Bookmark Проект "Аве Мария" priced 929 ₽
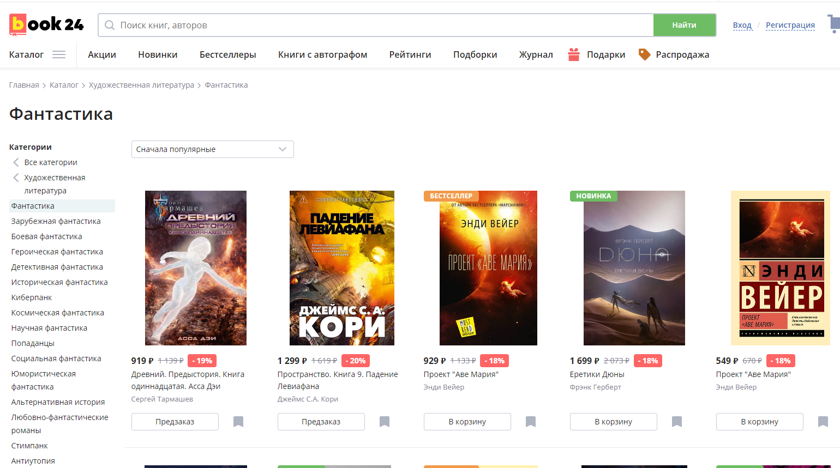 tap(531, 422)
